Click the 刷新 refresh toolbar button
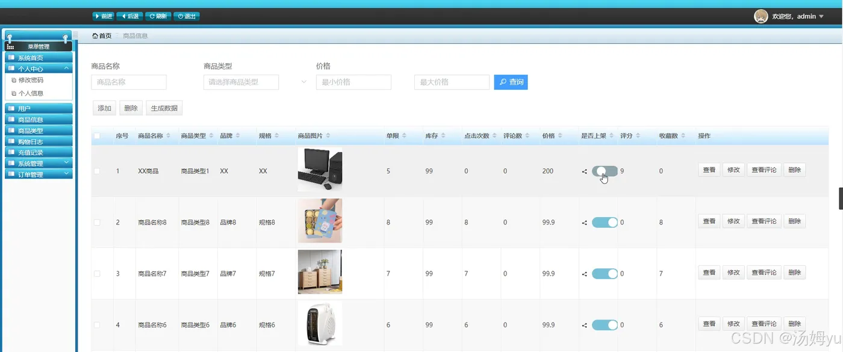 [158, 16]
